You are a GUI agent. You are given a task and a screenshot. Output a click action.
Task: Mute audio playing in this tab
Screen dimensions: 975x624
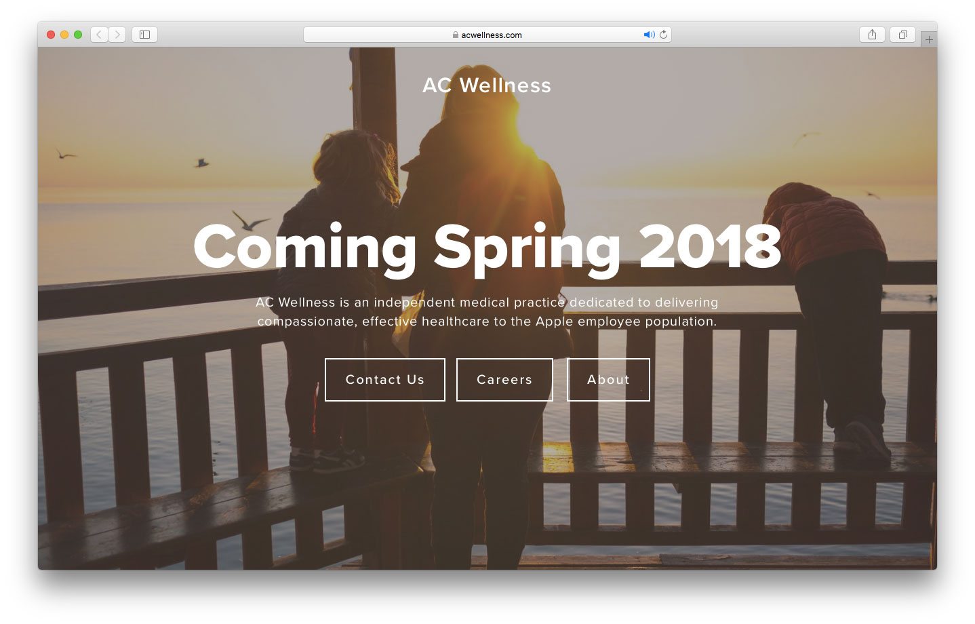pos(649,35)
